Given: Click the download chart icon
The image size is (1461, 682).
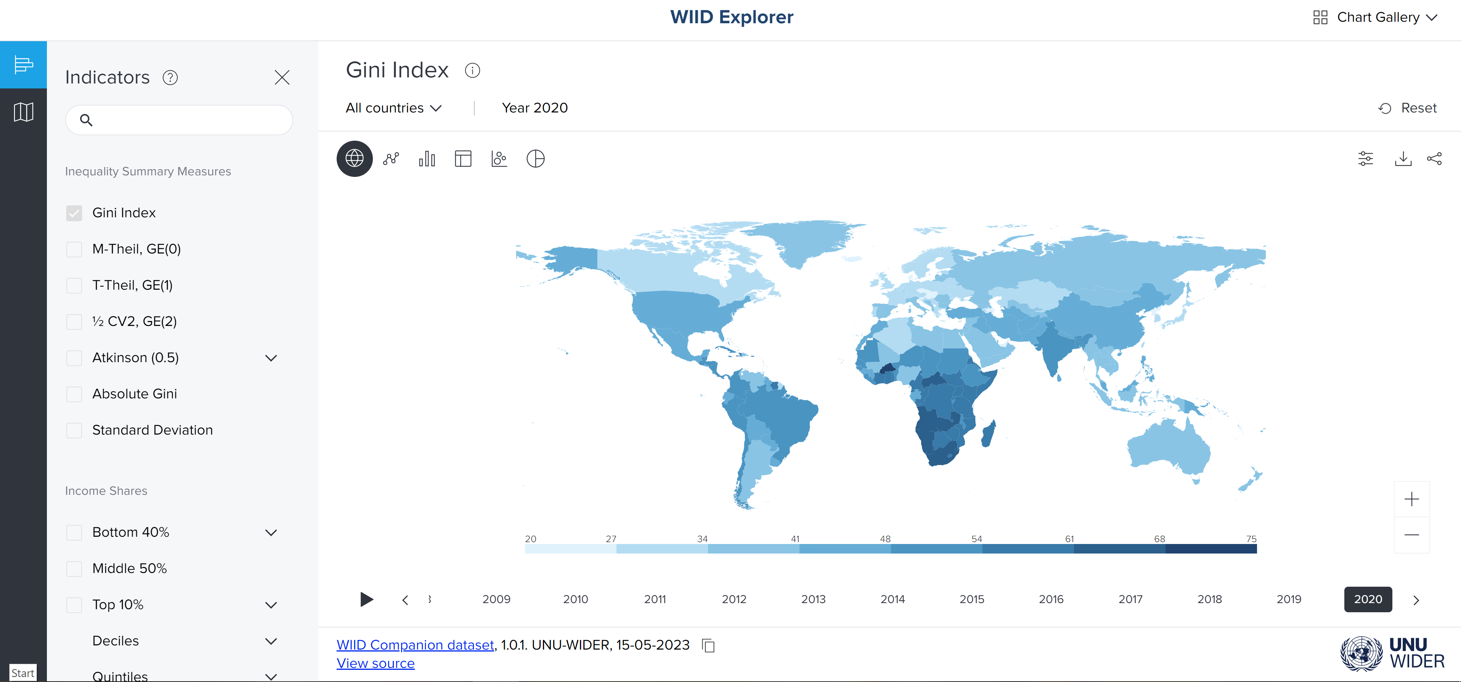Looking at the screenshot, I should (x=1403, y=159).
